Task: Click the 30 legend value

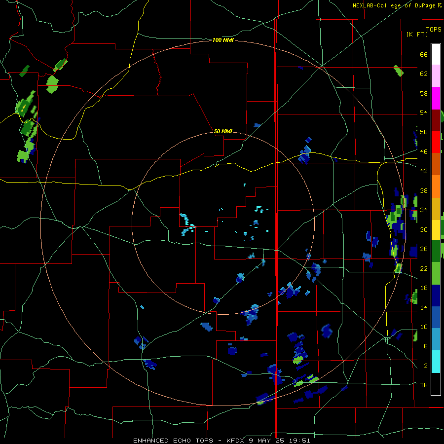Action: click(x=424, y=229)
